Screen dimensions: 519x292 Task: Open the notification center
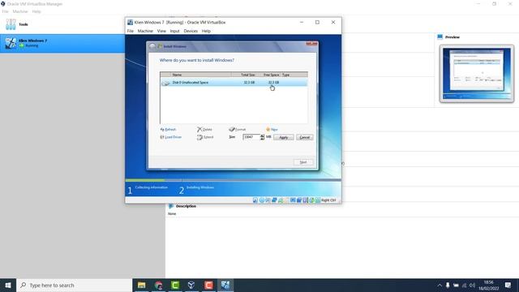coord(508,285)
